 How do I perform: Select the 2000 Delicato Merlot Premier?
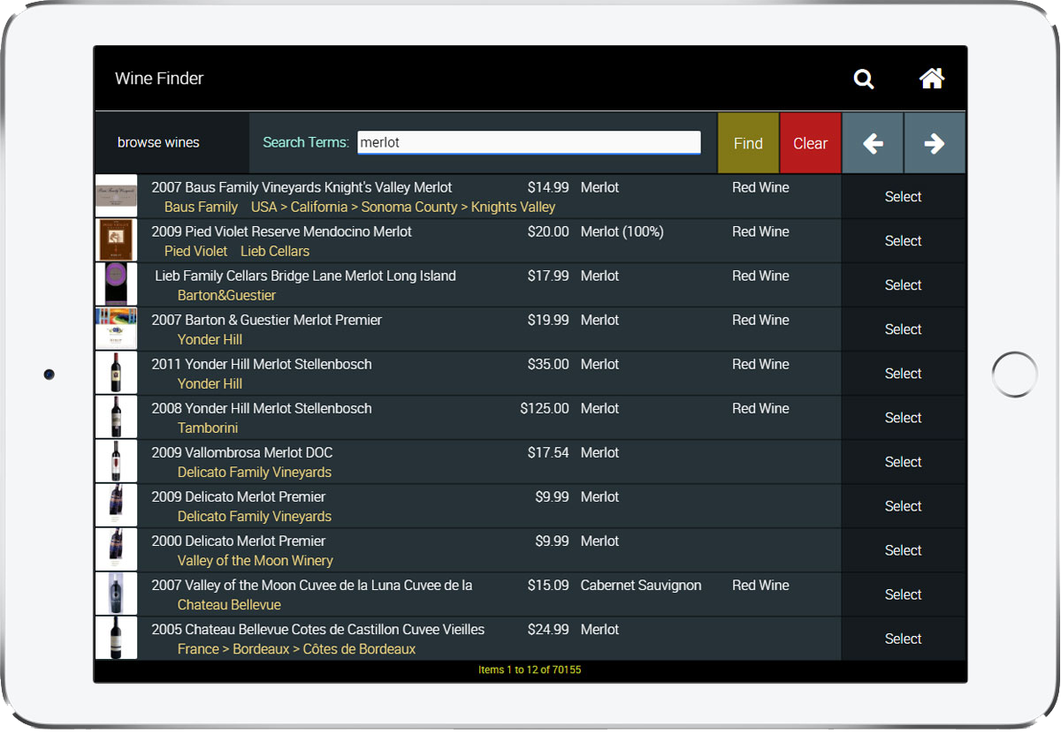pyautogui.click(x=903, y=550)
